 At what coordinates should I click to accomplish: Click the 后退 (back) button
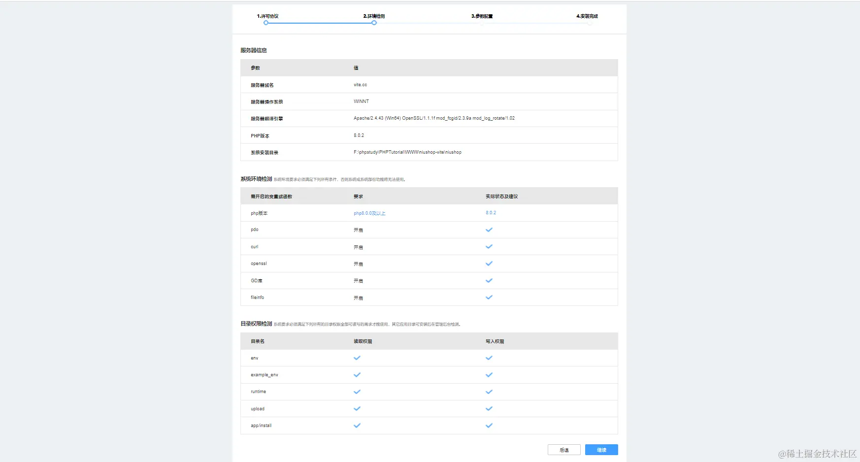tap(564, 450)
